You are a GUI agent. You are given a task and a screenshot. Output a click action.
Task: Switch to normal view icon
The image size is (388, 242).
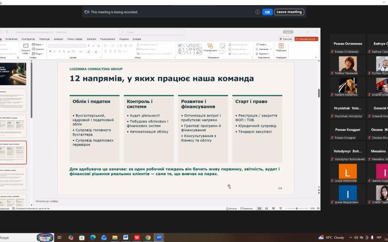[x=259, y=209]
